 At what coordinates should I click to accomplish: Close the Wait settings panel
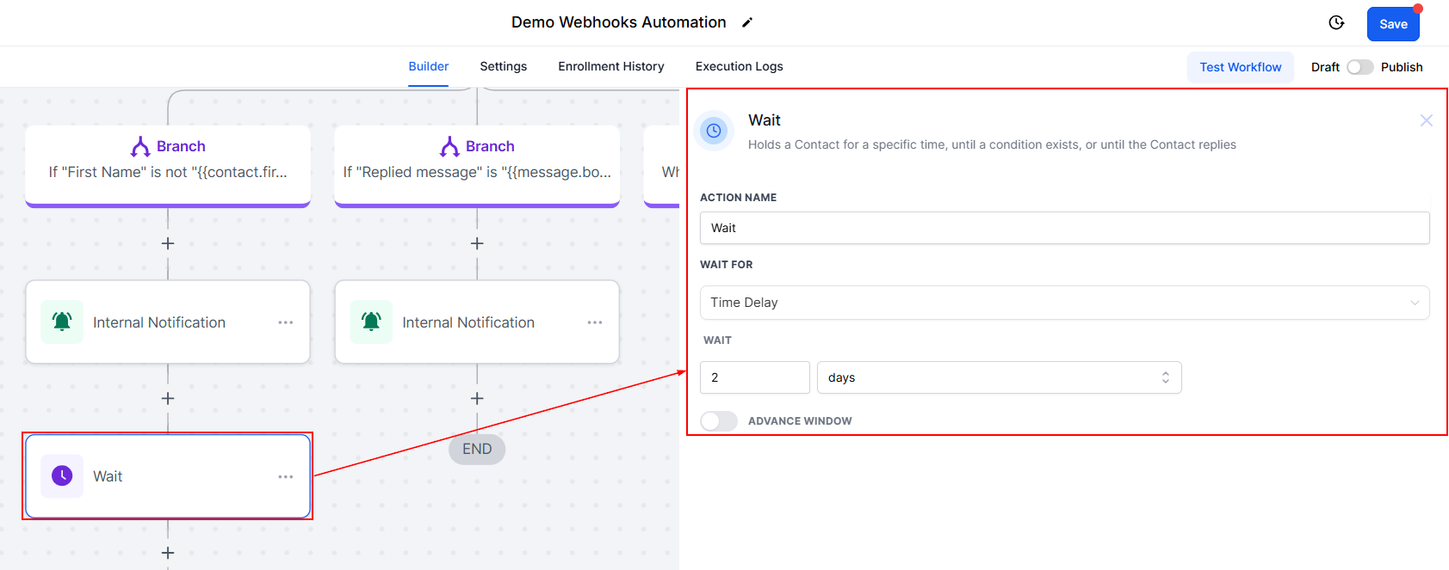click(1426, 120)
